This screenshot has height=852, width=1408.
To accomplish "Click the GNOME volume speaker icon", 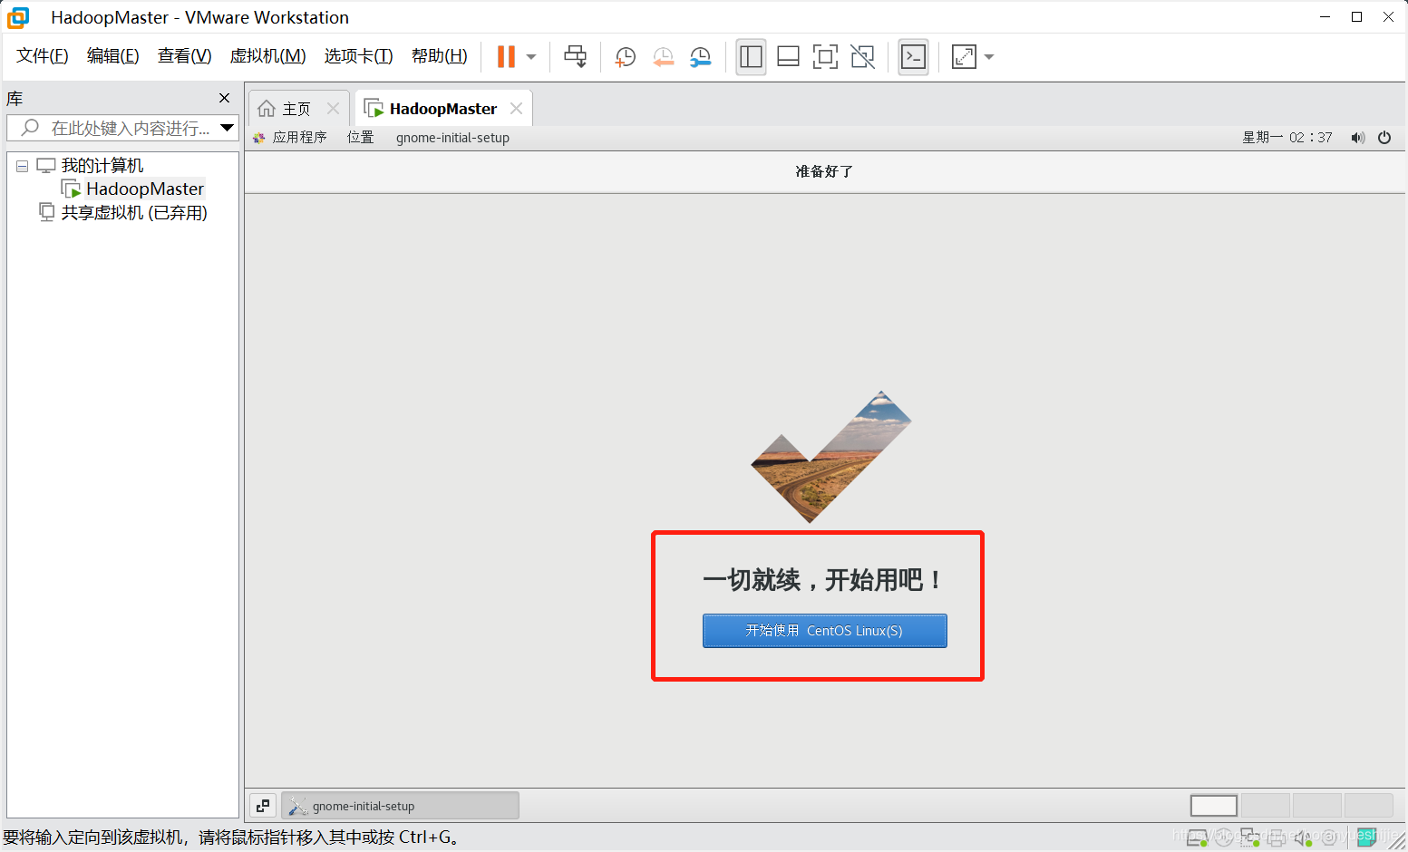I will click(x=1357, y=138).
